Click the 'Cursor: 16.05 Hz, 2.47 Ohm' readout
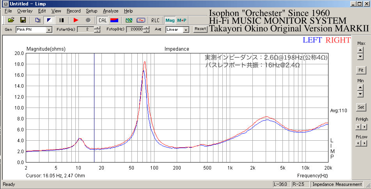The width and height of the screenshot is (371, 189). [55, 176]
